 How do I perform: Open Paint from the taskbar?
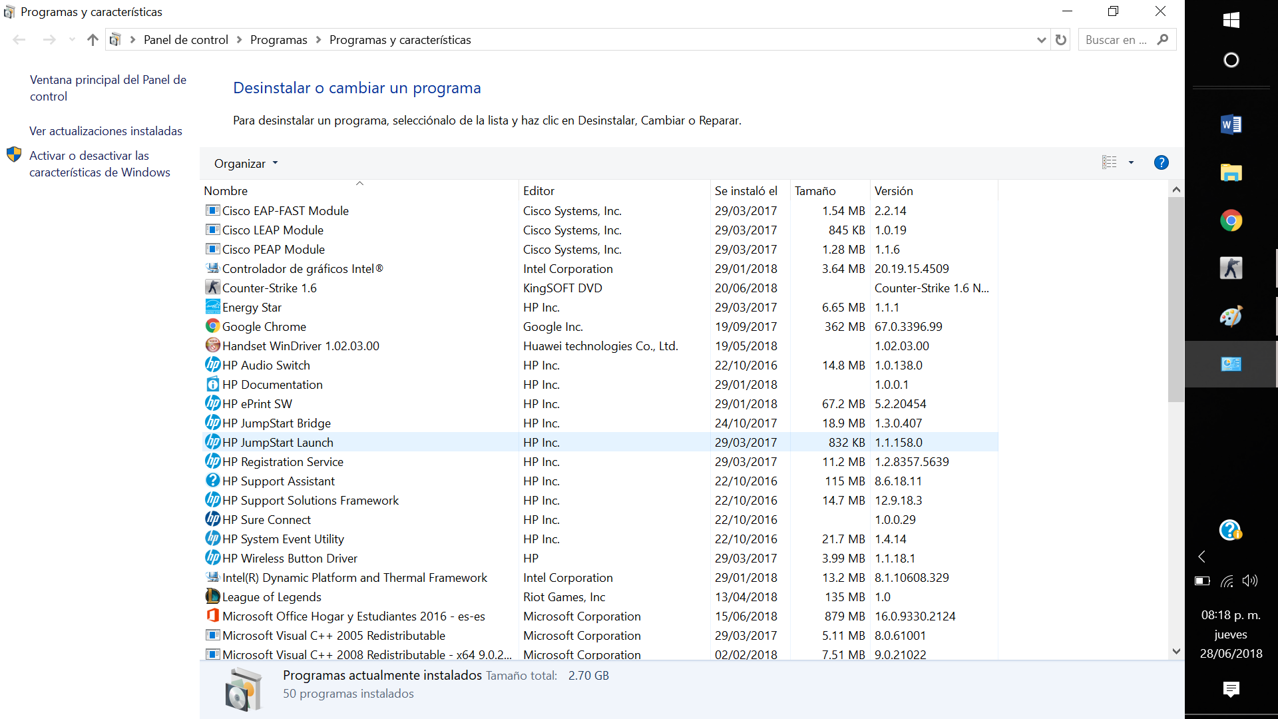(1231, 316)
